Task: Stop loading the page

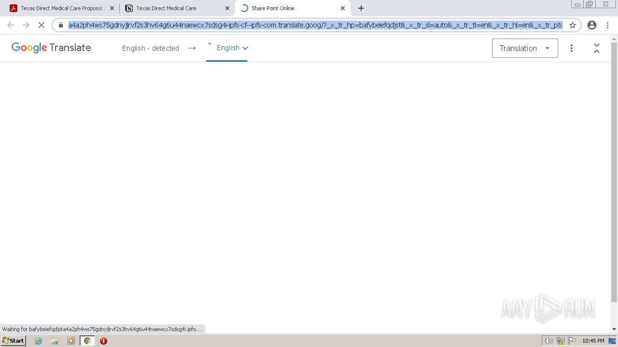Action: (x=42, y=25)
